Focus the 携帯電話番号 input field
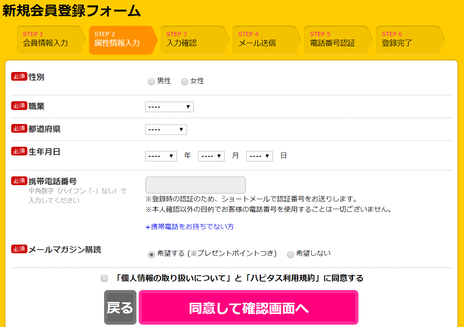The image size is (464, 327). pyautogui.click(x=195, y=185)
